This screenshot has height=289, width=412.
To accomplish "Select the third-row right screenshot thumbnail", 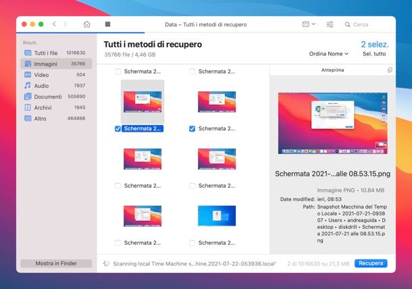I will click(x=217, y=159).
